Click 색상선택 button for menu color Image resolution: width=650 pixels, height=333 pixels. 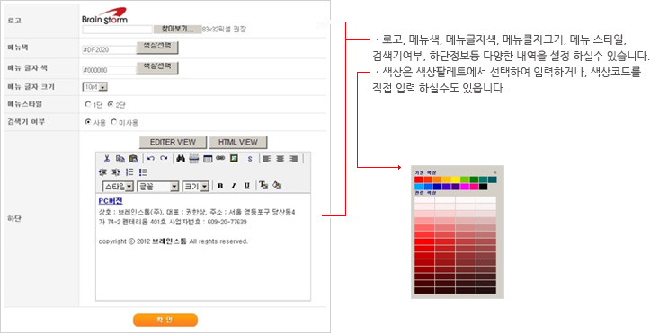pos(157,48)
